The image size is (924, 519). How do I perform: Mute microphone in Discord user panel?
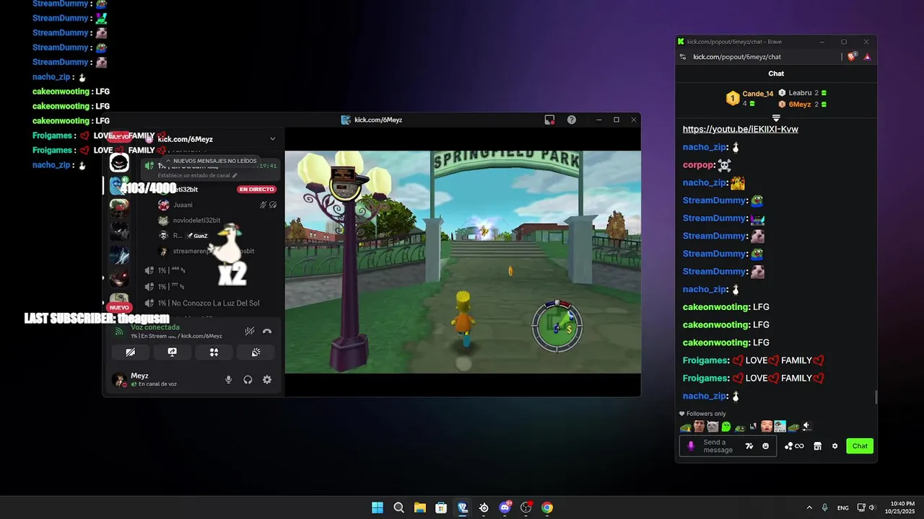point(229,380)
